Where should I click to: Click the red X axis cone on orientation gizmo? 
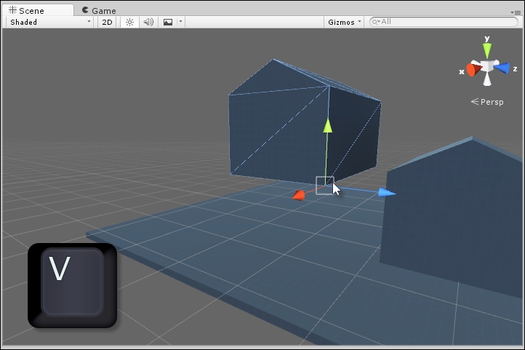(472, 70)
